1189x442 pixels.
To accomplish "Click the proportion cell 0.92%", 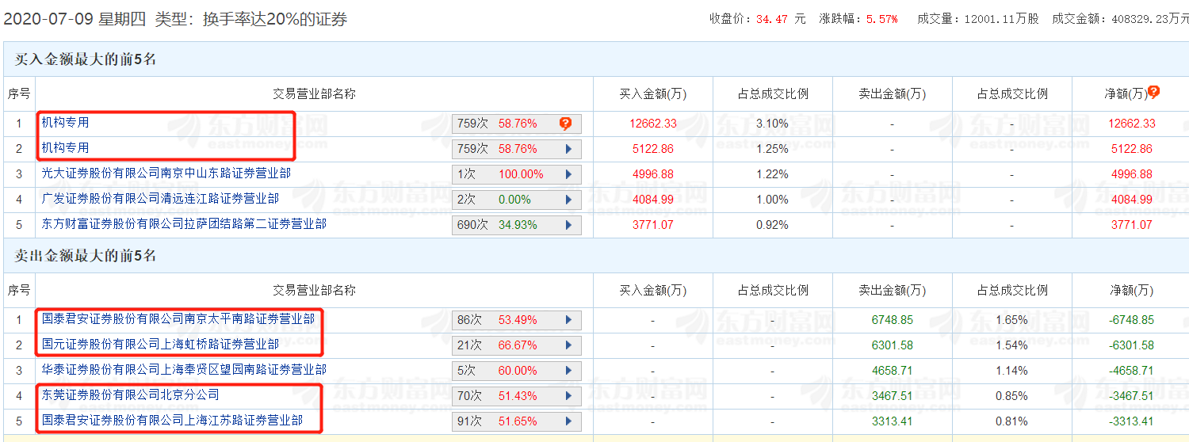I will tap(773, 225).
